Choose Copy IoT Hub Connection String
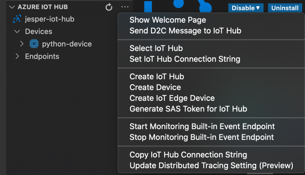 tap(188, 155)
